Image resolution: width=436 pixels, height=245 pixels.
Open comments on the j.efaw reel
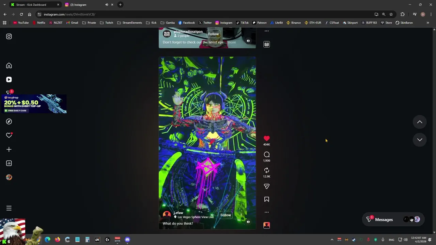[x=267, y=154]
